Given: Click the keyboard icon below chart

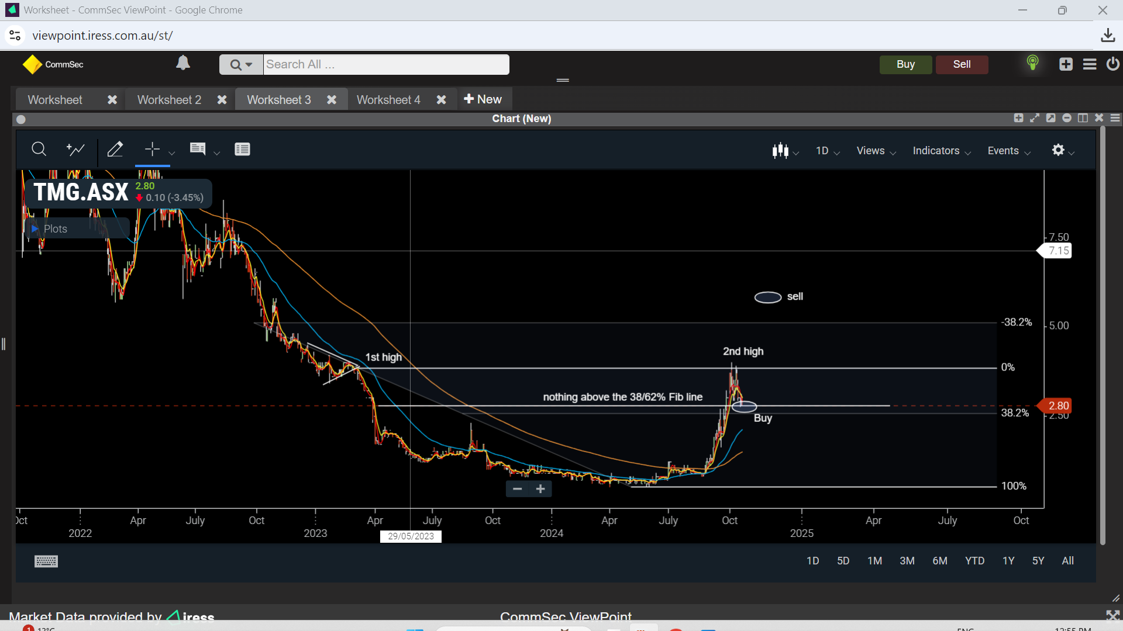Looking at the screenshot, I should 46,561.
